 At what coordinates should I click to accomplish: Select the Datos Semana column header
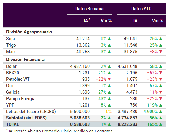89,9
